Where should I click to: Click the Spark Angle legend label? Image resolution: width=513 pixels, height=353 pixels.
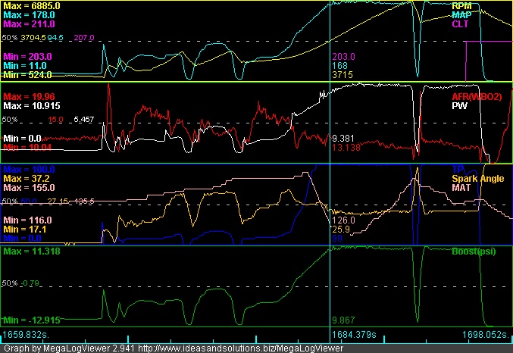tap(478, 179)
